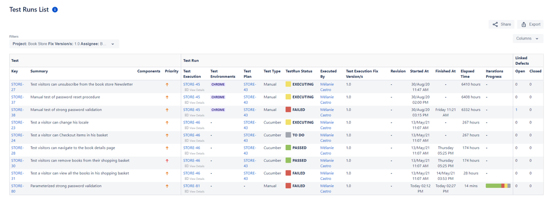
Task: Expand the Columns dropdown
Action: click(528, 38)
